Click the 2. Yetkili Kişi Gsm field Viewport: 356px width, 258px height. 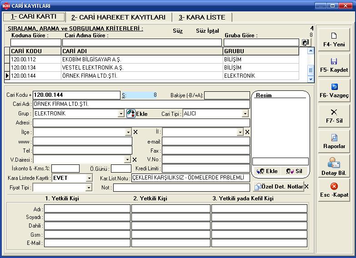pyautogui.click(x=171, y=234)
